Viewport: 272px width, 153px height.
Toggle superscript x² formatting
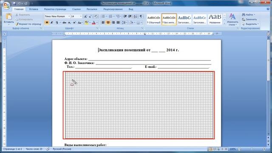click(74, 23)
